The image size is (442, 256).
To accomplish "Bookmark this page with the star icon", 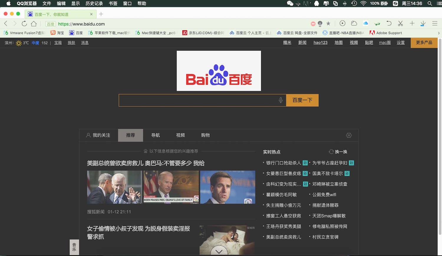I will 328,24.
